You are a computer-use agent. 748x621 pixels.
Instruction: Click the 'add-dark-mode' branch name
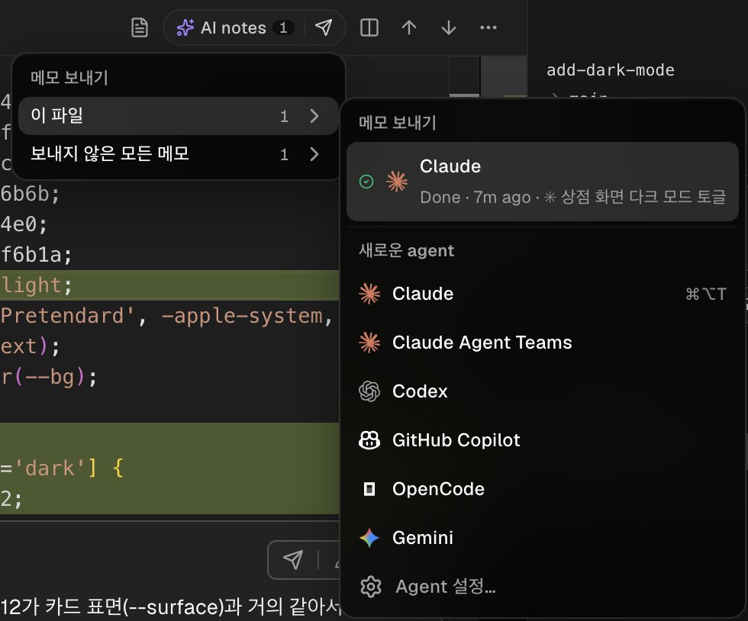tap(610, 70)
